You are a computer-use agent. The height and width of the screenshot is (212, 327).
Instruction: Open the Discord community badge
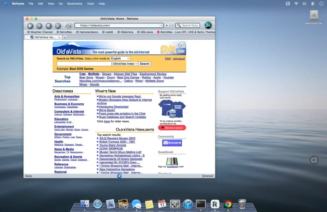[x=172, y=143]
